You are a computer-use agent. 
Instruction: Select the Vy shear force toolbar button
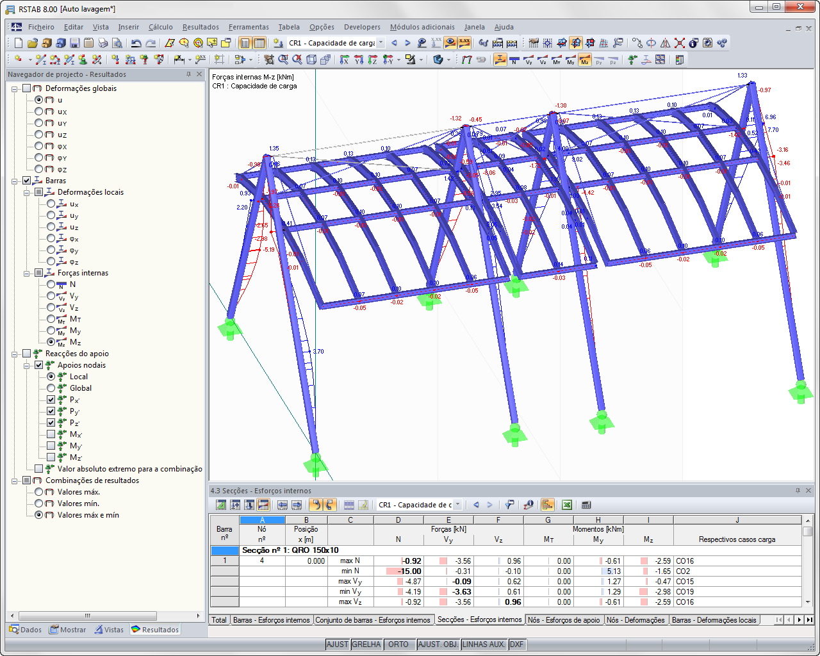tap(529, 60)
